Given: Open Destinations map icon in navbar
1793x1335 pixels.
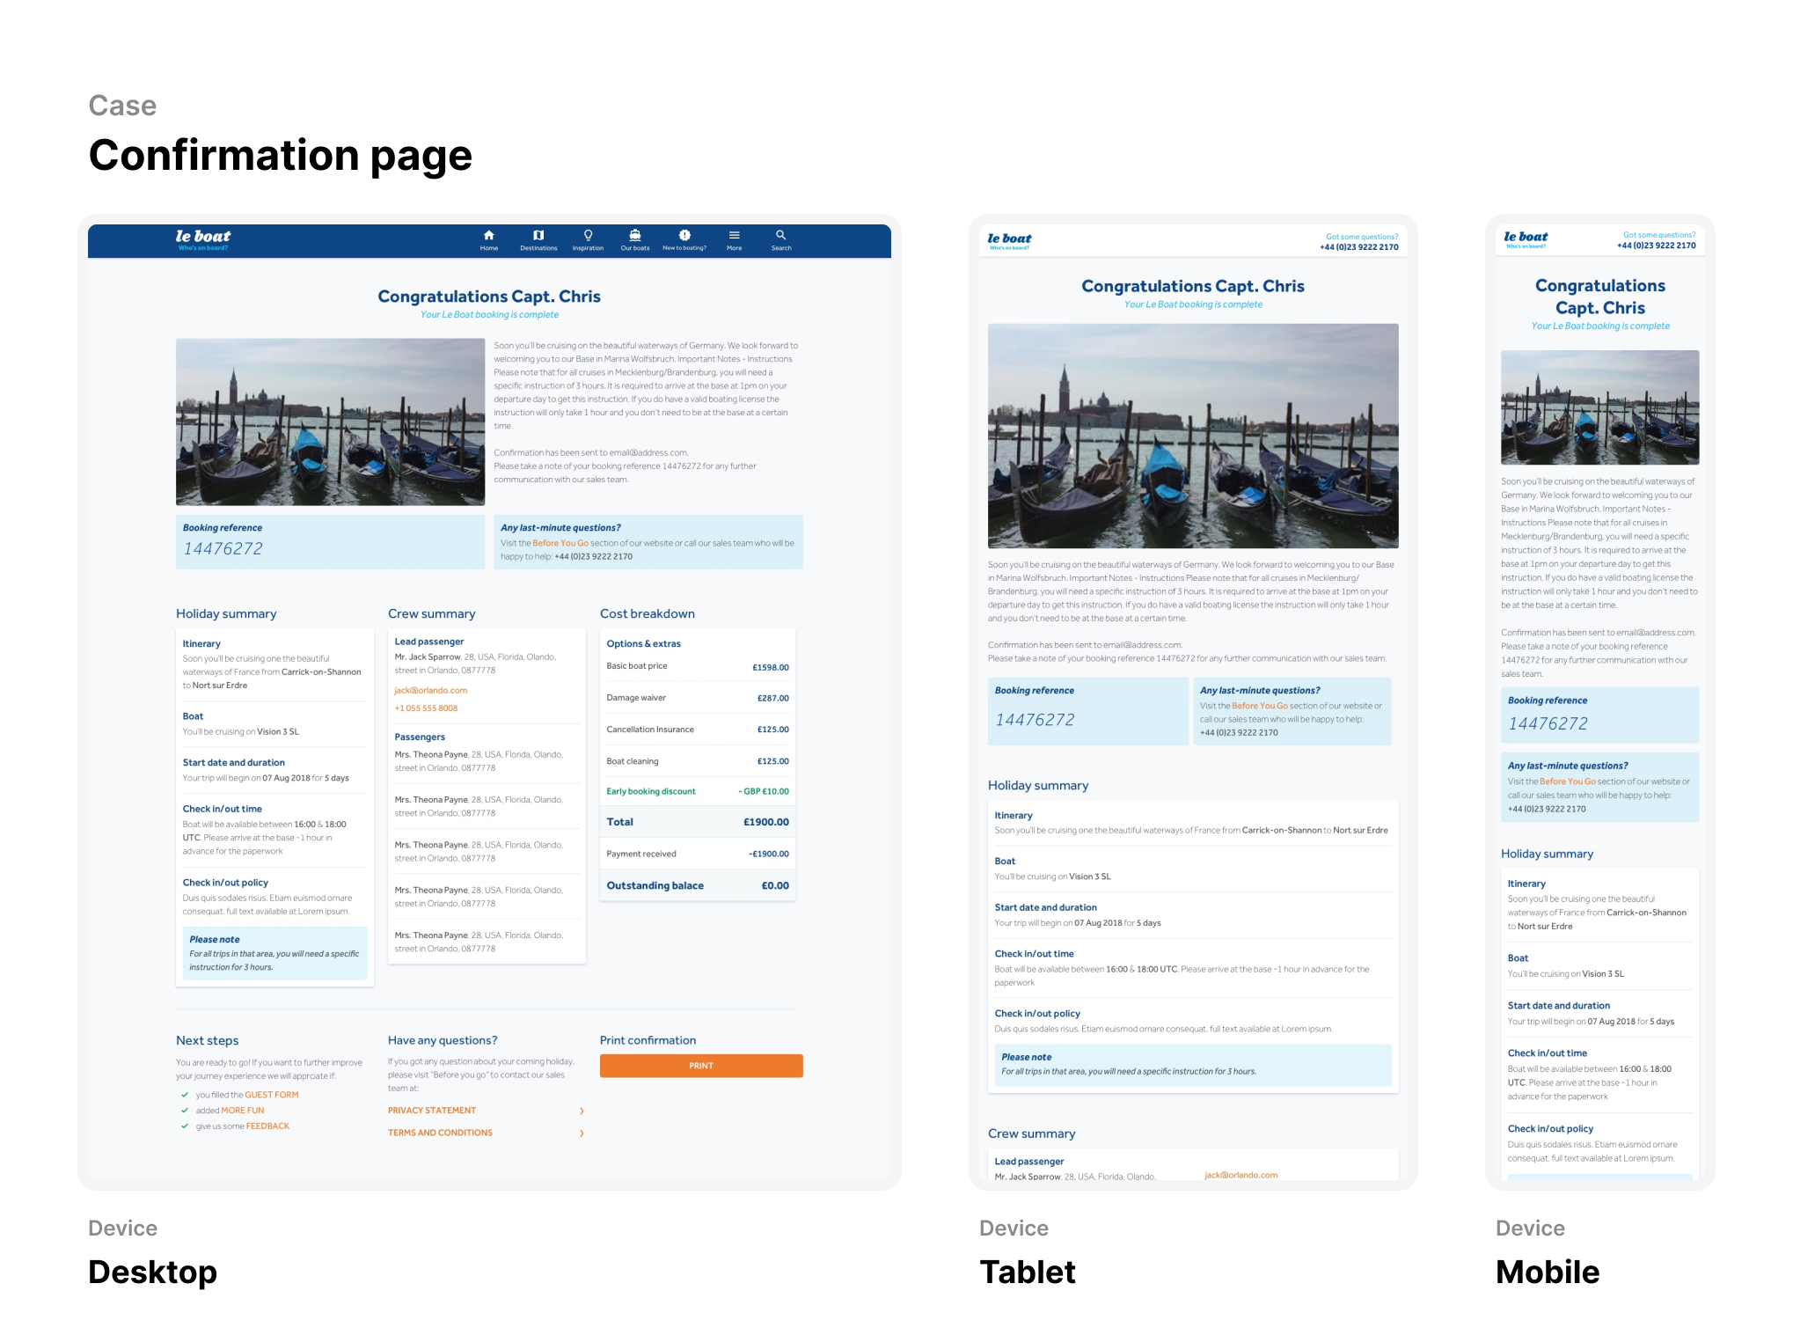Looking at the screenshot, I should tap(538, 236).
